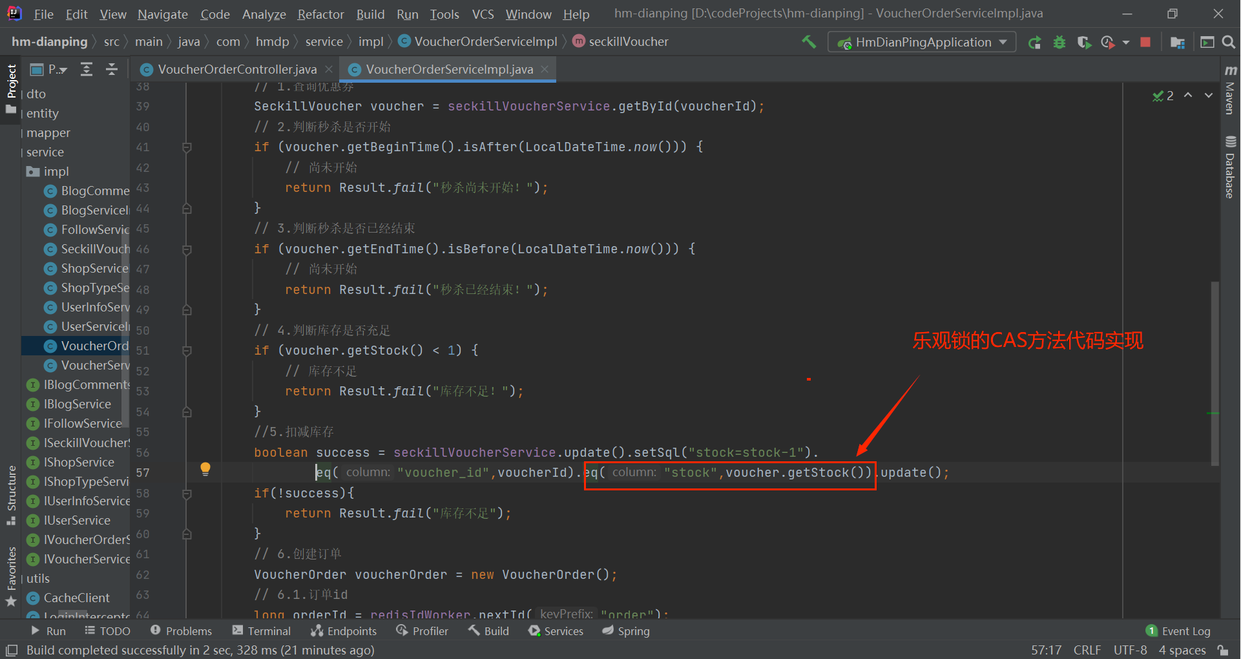Open the Terminal tool window

(262, 631)
